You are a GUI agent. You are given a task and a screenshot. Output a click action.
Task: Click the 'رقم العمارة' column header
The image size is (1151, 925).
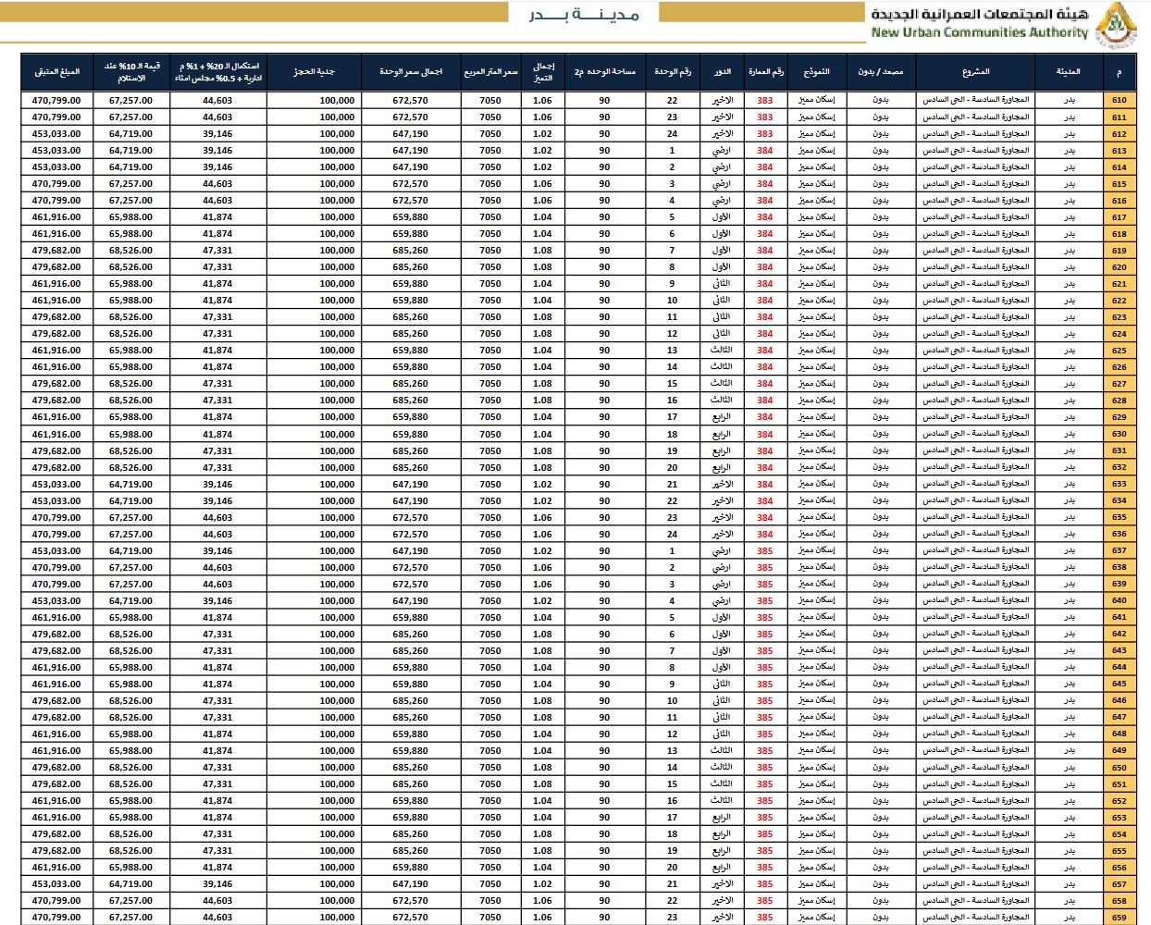point(765,72)
